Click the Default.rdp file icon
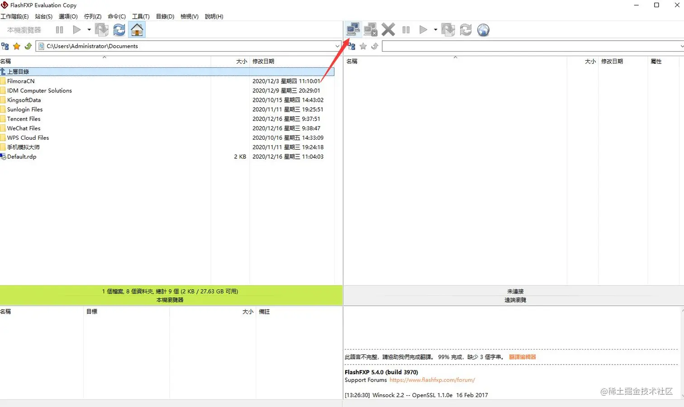Screen dimensions: 684x407 point(3,157)
